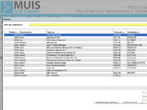Sort by Debiteur column arrow

click(x=17, y=33)
